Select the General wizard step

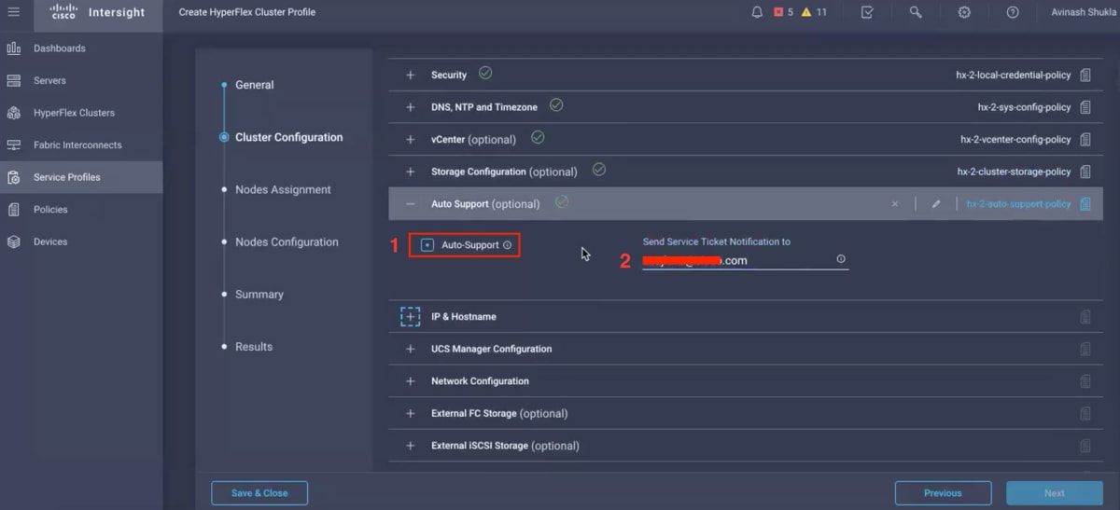(x=254, y=85)
